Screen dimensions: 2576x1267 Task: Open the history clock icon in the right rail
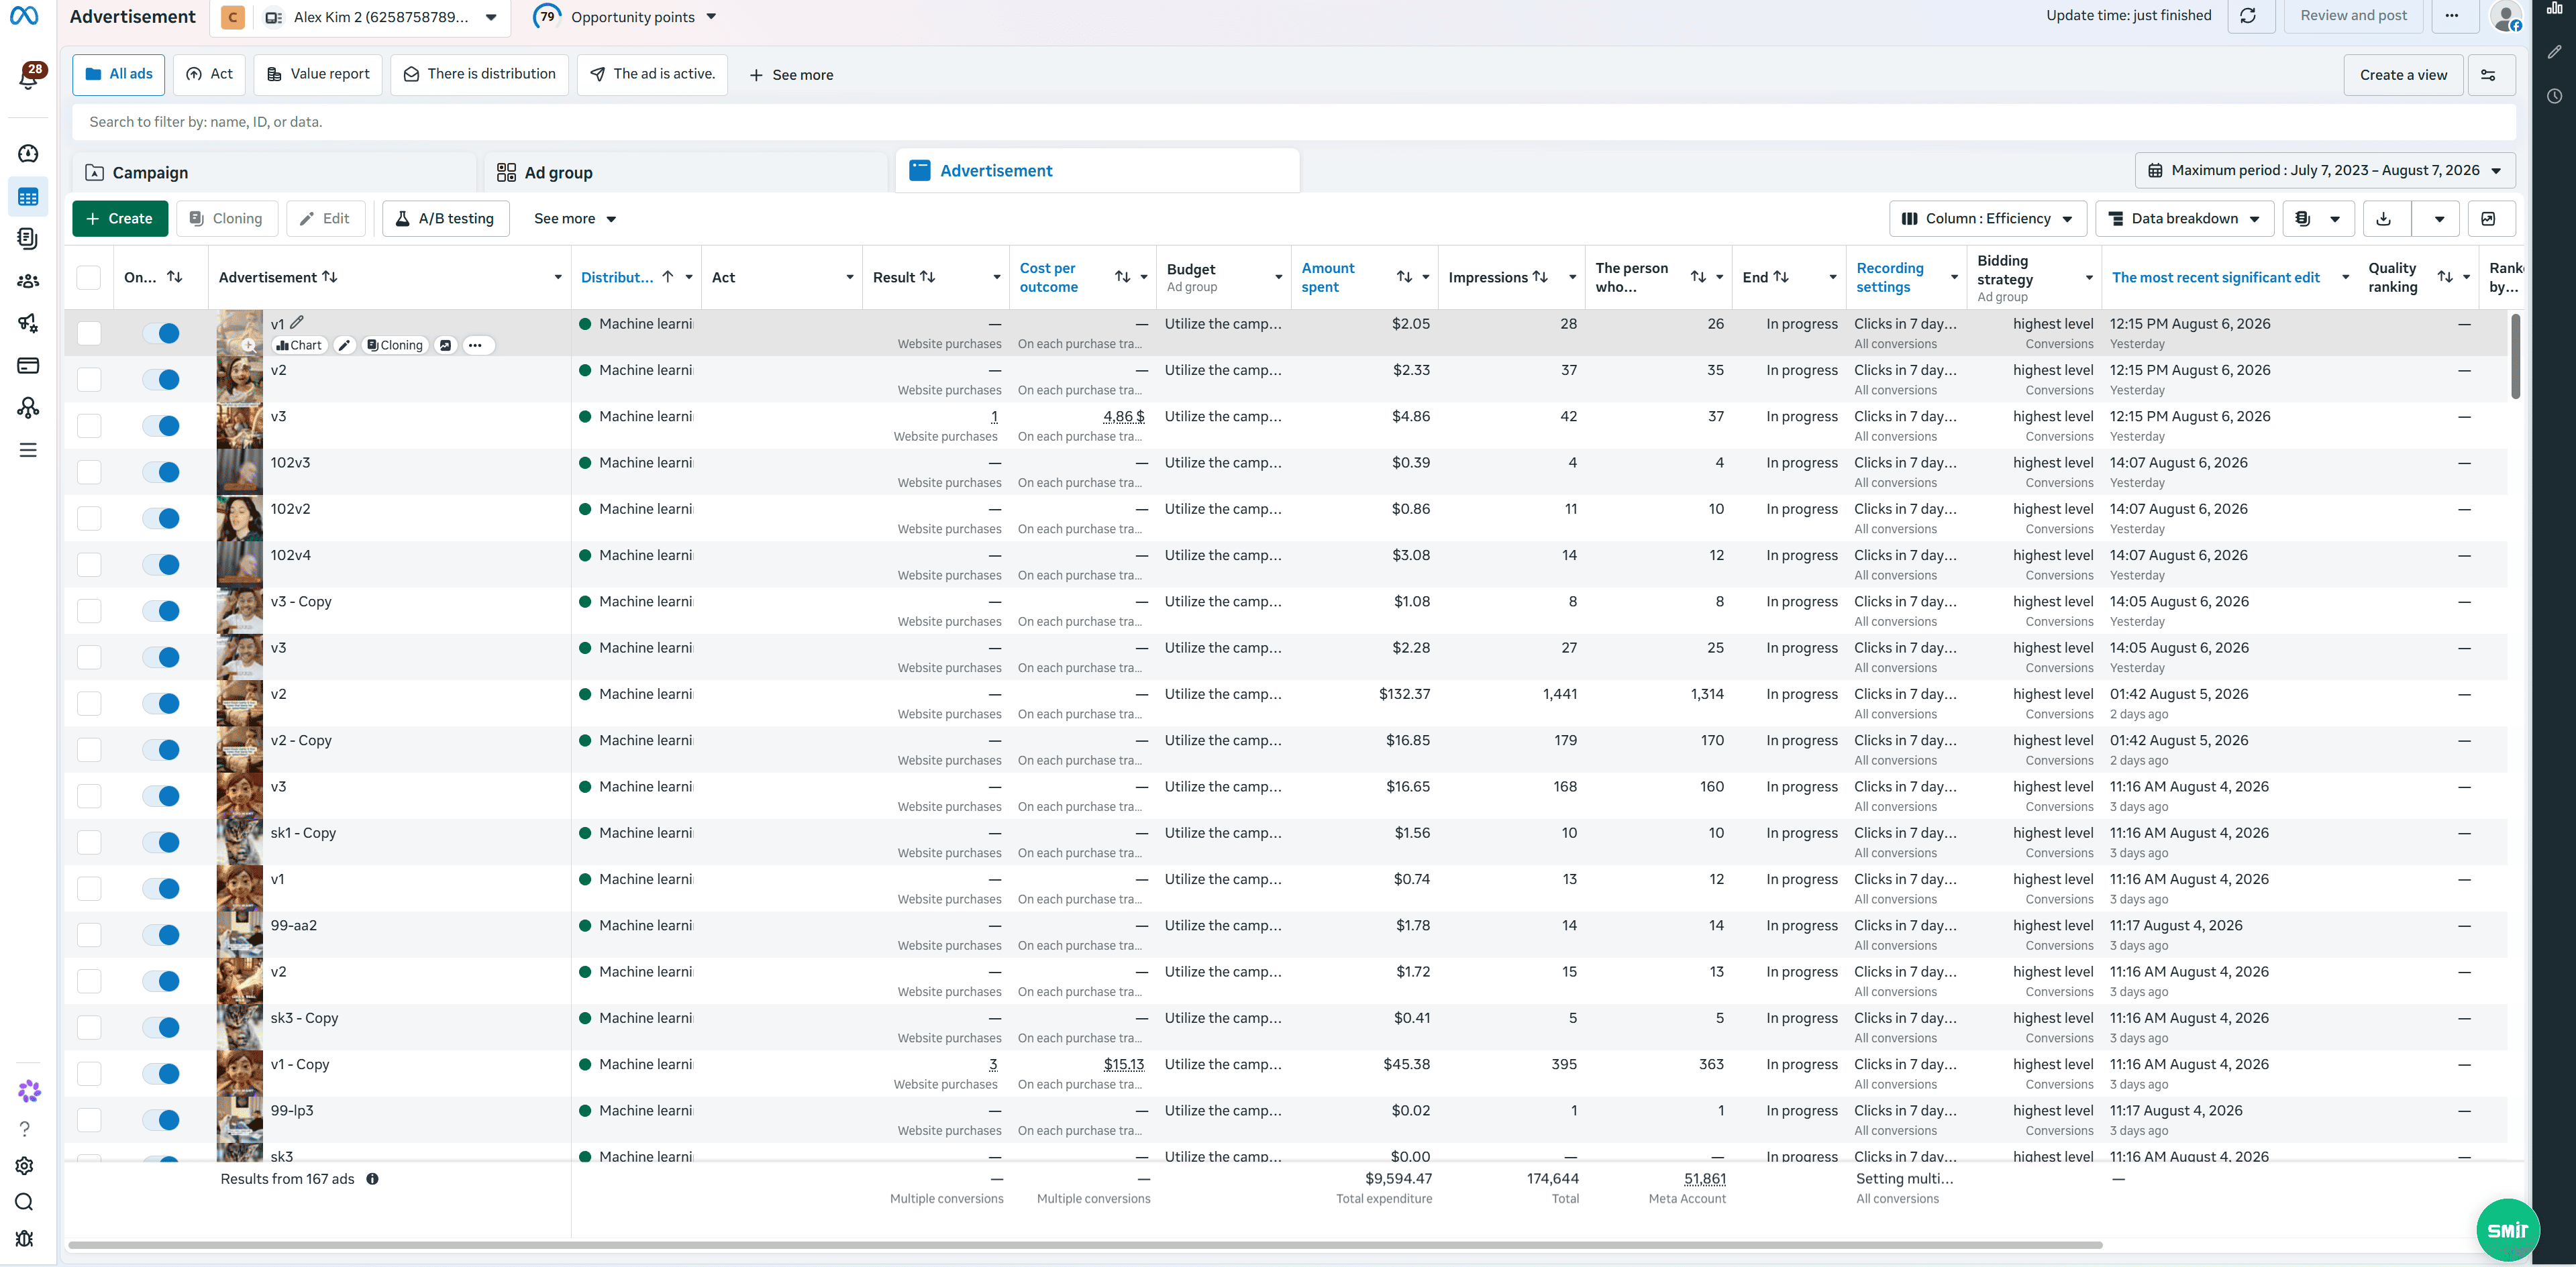(2555, 96)
